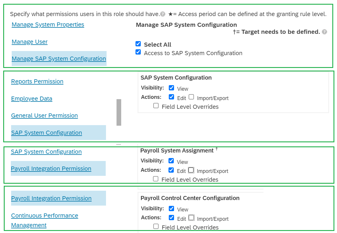Toggle the Select All checkbox
The height and width of the screenshot is (233, 337).
click(138, 44)
